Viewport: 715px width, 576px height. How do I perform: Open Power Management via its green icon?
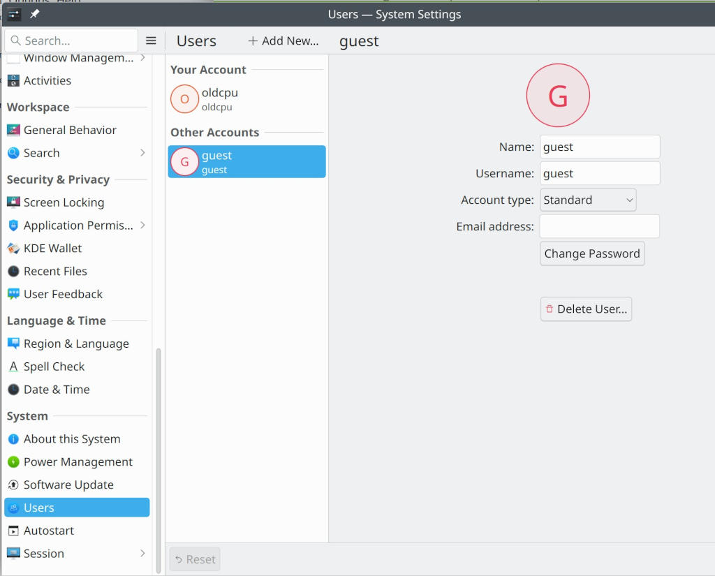click(x=13, y=462)
